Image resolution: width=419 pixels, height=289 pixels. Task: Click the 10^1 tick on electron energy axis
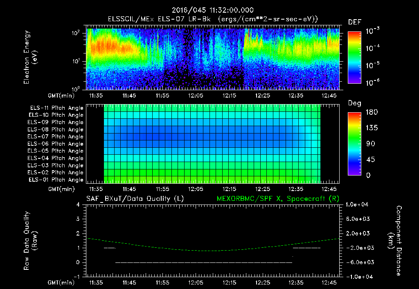coord(76,61)
